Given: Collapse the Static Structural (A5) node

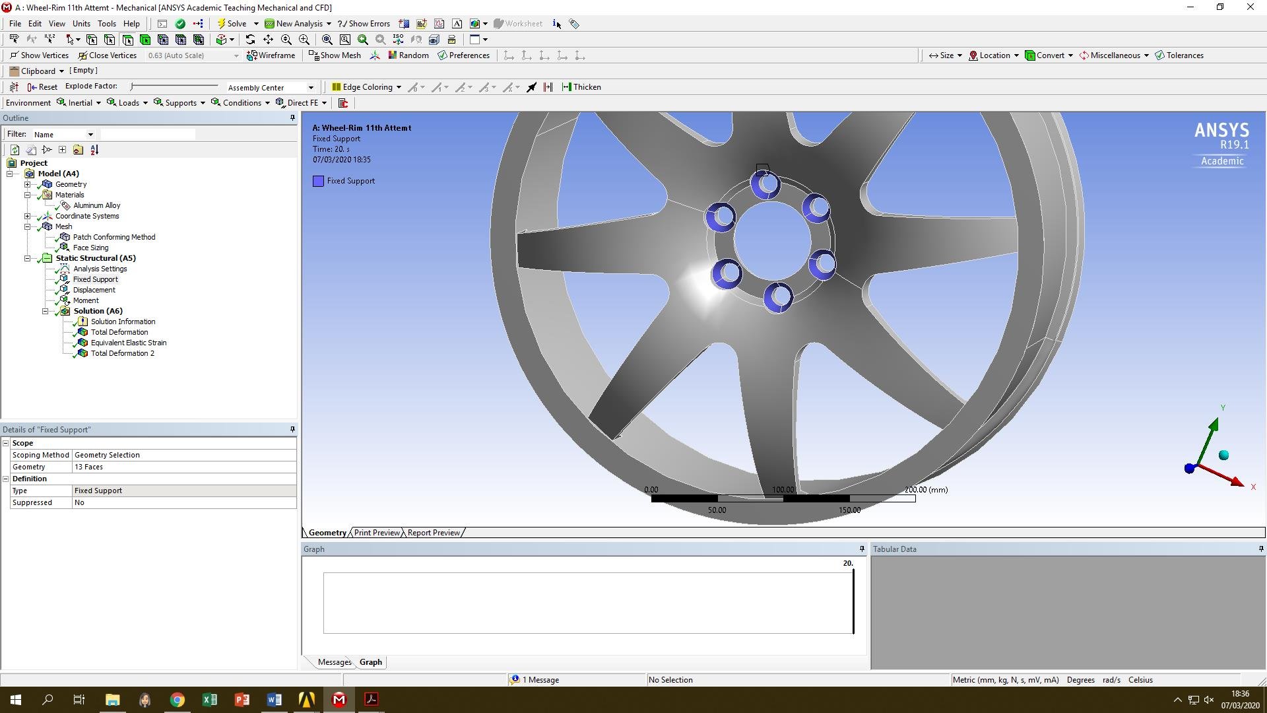Looking at the screenshot, I should (x=28, y=259).
